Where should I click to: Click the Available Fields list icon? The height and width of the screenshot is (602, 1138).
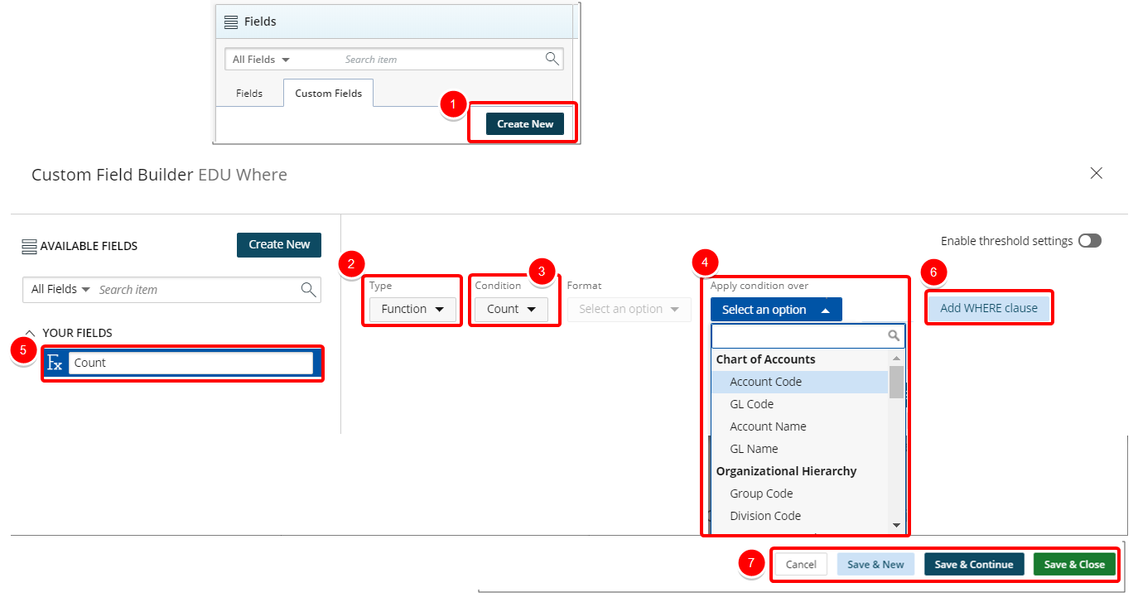[29, 246]
